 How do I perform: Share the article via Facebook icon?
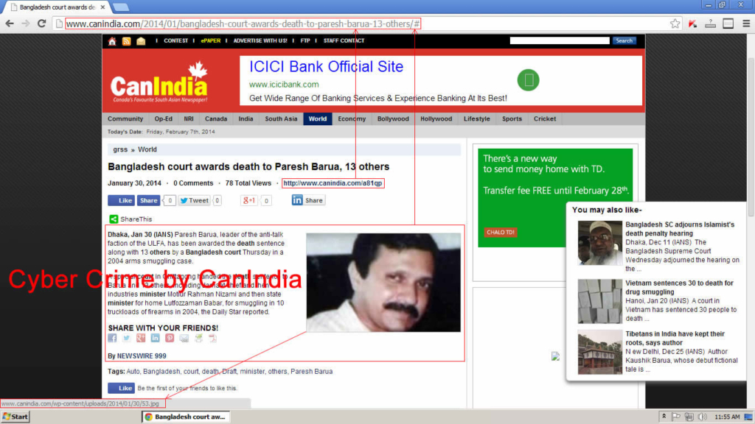click(x=112, y=338)
